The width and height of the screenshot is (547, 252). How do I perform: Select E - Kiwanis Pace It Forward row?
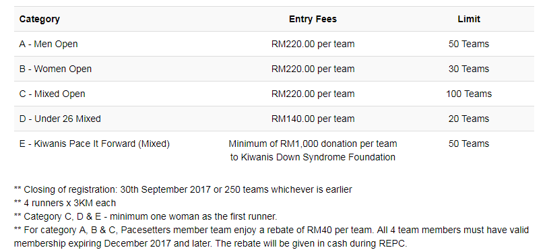point(274,150)
